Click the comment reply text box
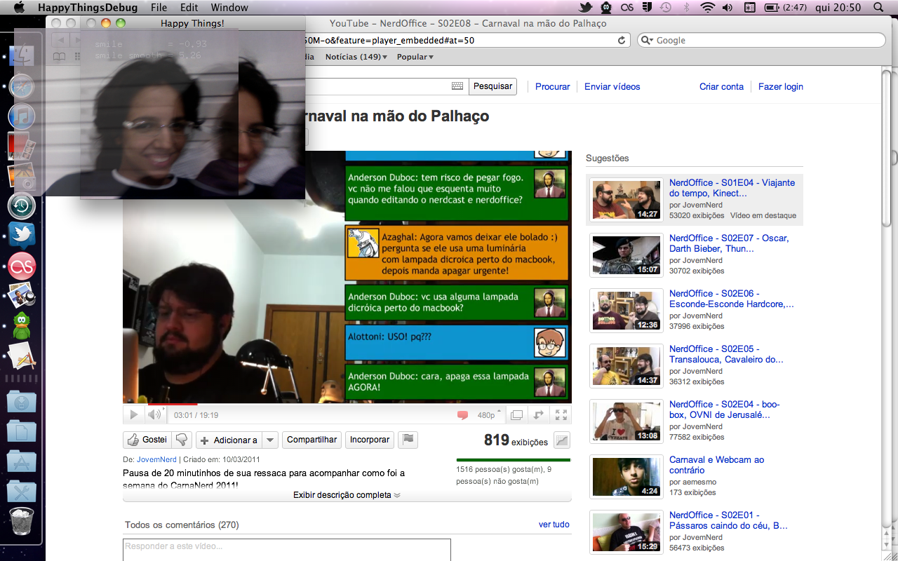The height and width of the screenshot is (561, 898). point(287,549)
